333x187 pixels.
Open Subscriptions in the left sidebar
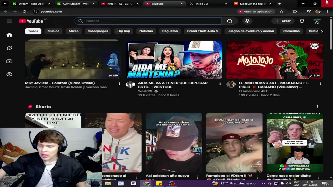point(9,61)
